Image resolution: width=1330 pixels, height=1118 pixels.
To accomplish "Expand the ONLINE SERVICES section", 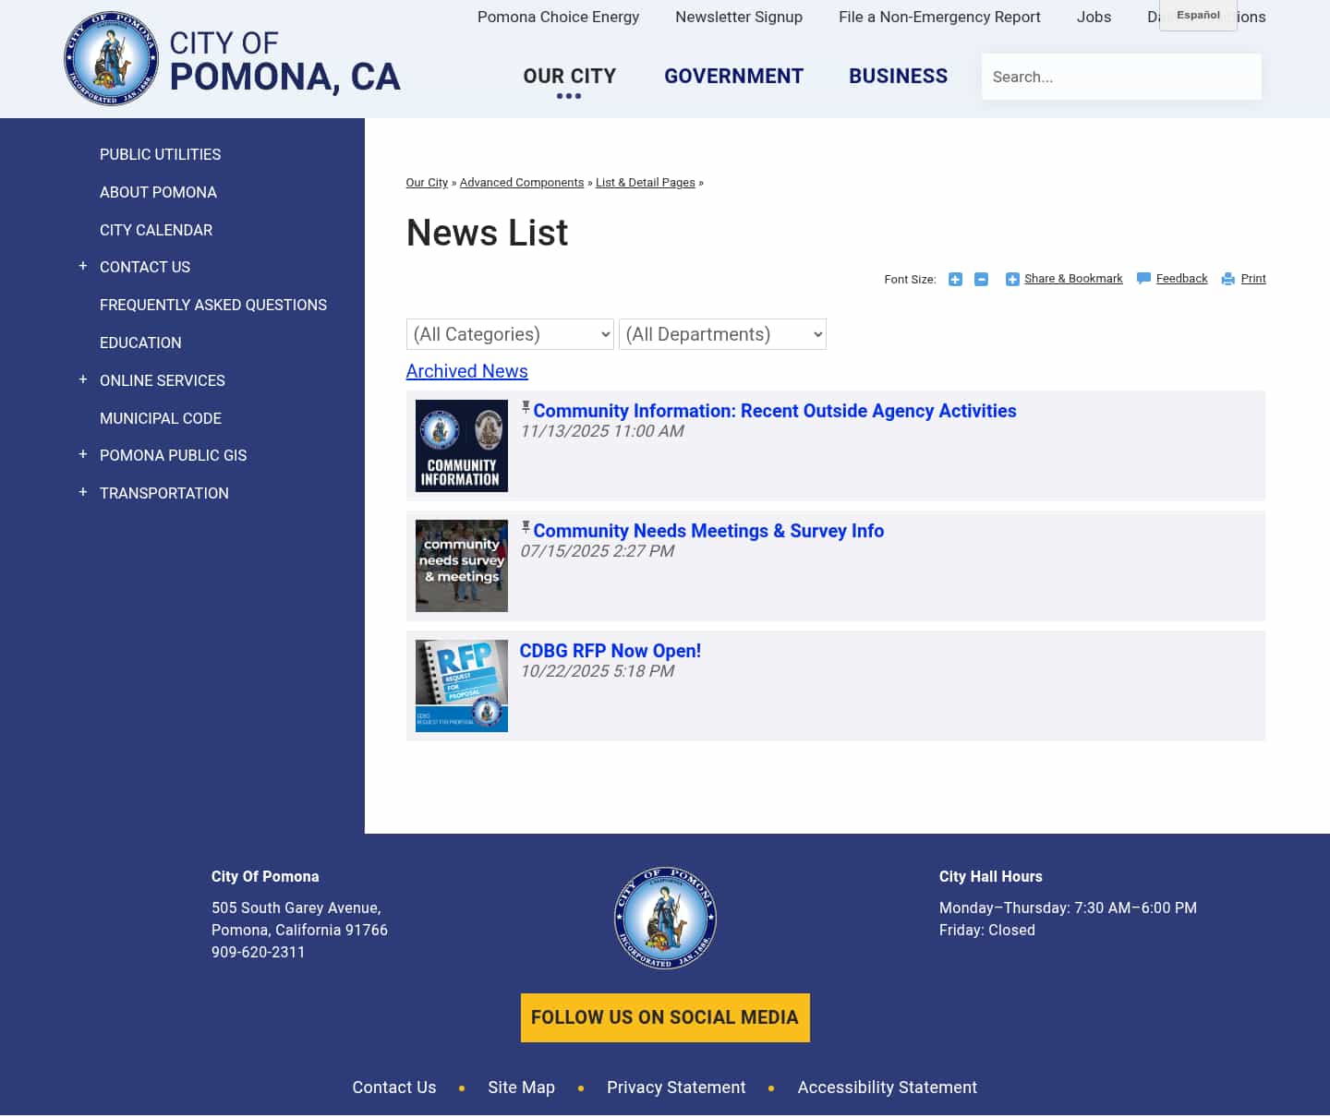I will click(83, 379).
